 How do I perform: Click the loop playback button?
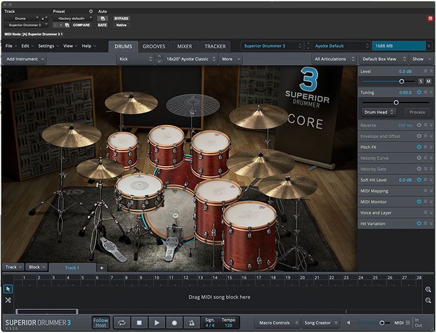(x=122, y=323)
